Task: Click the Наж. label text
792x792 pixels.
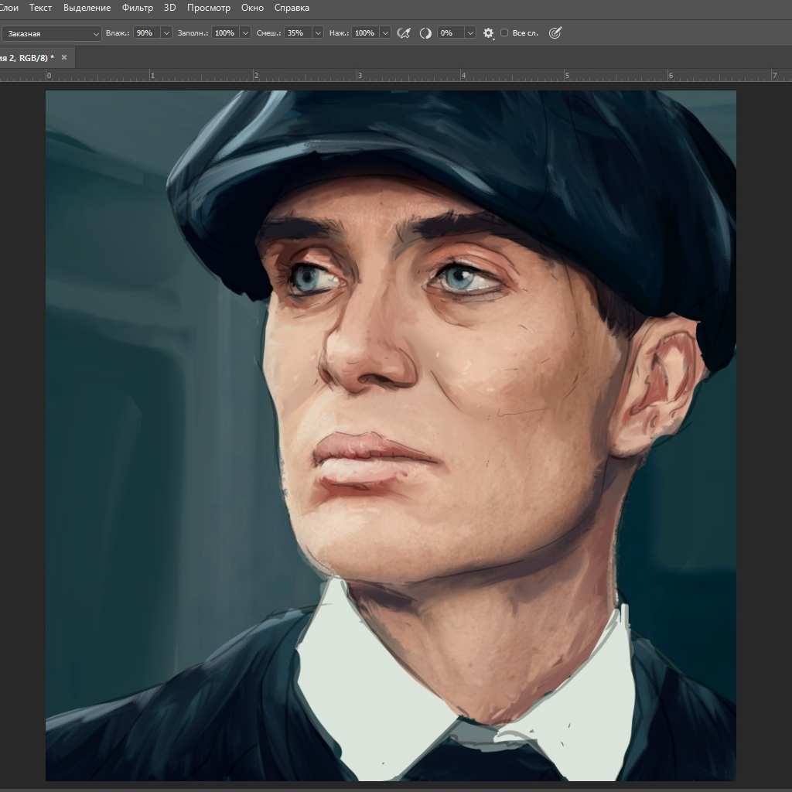Action: pyautogui.click(x=339, y=32)
